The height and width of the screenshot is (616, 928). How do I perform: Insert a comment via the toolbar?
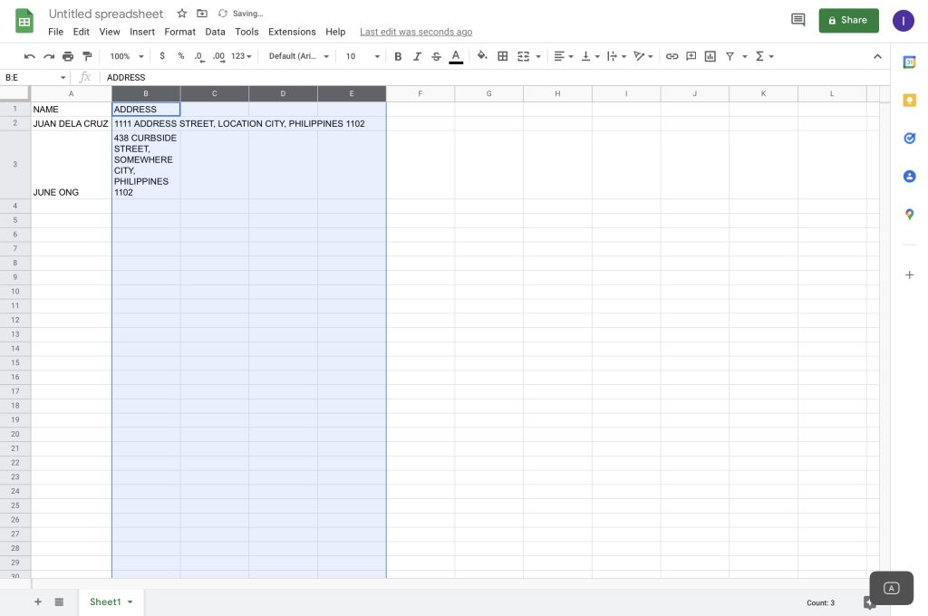tap(691, 55)
